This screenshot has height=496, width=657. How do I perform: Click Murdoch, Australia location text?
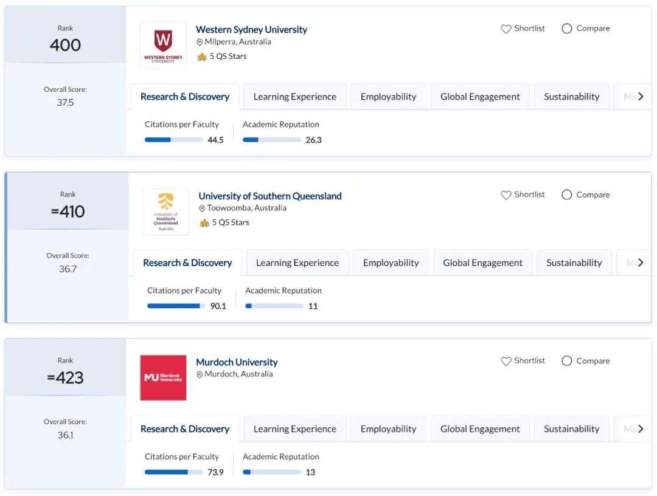(238, 374)
